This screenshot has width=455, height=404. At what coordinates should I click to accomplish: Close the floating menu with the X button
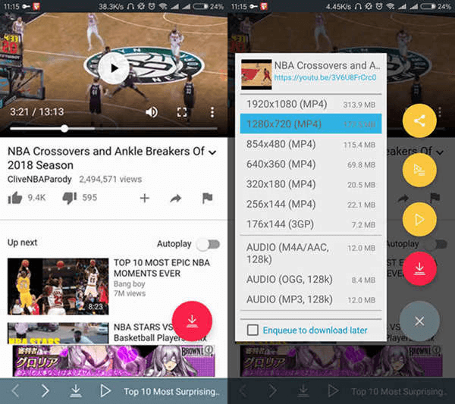pyautogui.click(x=419, y=321)
